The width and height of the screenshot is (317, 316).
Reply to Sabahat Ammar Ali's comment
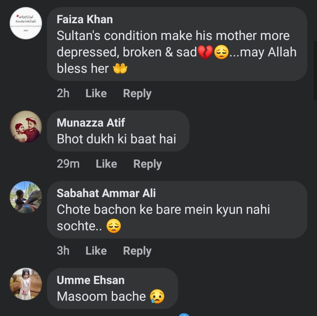click(x=137, y=251)
